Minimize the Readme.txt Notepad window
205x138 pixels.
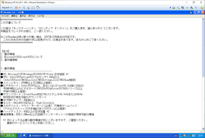(195, 12)
